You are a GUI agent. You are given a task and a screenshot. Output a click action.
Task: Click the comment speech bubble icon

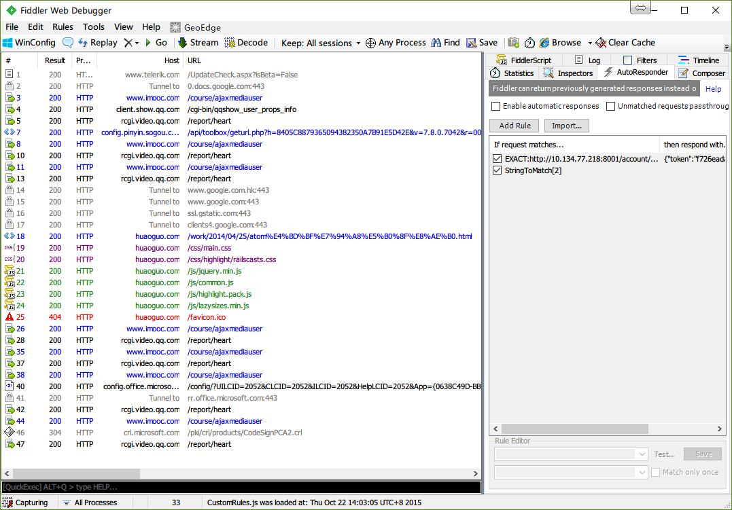coord(68,43)
